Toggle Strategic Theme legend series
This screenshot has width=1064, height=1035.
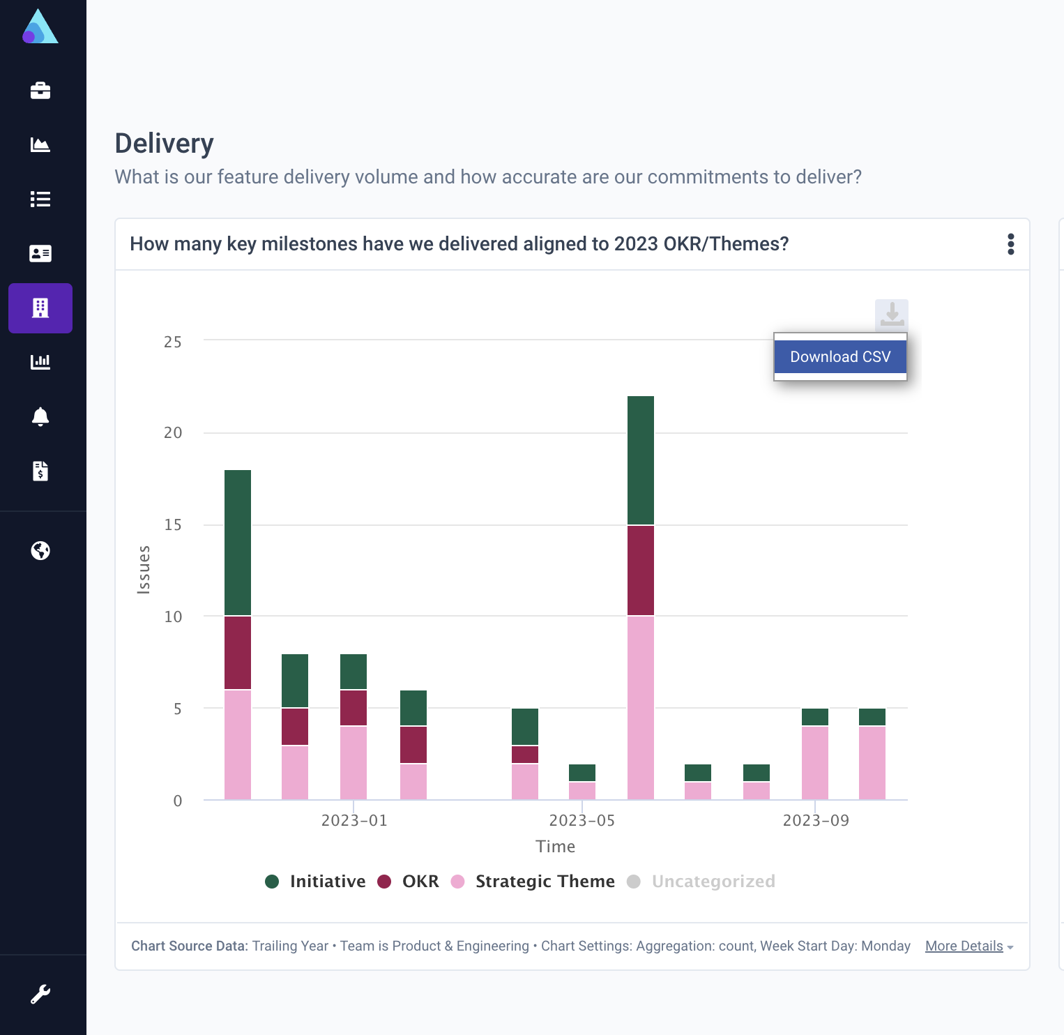533,882
